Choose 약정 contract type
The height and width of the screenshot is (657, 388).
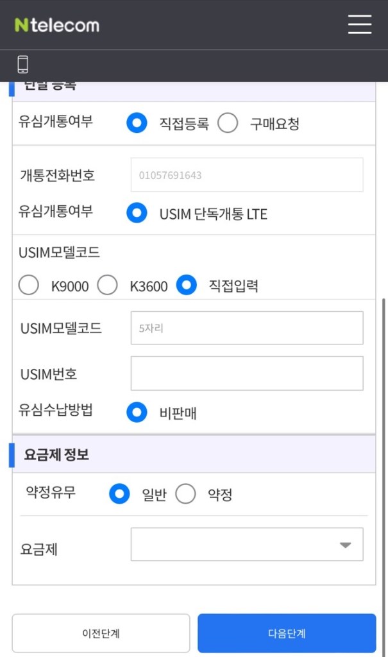coord(186,494)
